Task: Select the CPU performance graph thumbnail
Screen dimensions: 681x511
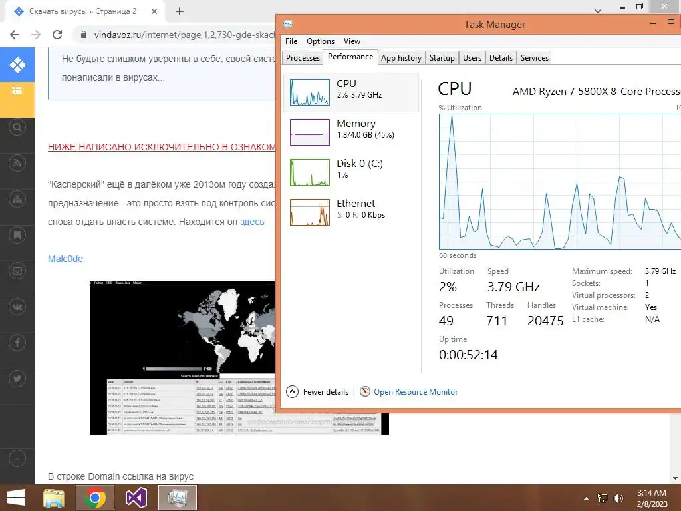Action: (x=310, y=92)
